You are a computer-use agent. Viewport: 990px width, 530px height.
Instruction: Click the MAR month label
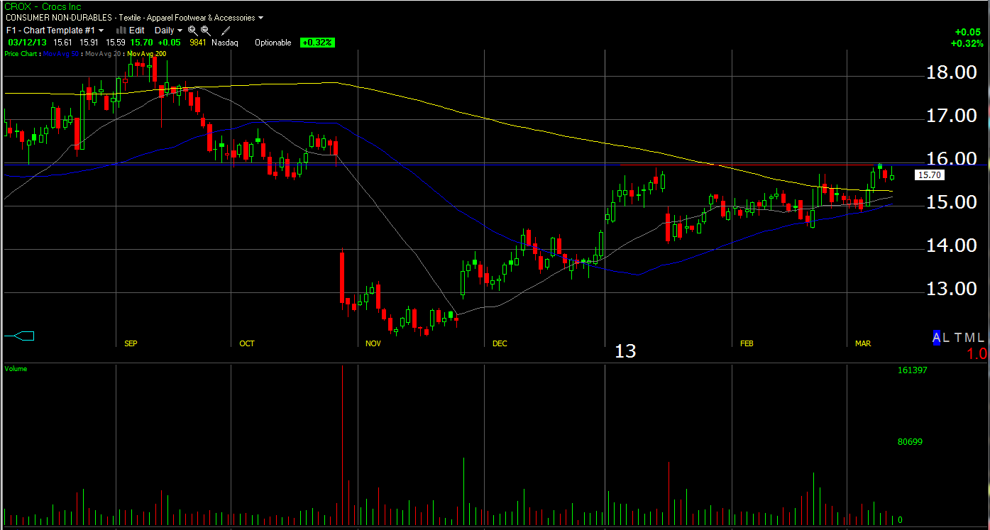point(863,343)
